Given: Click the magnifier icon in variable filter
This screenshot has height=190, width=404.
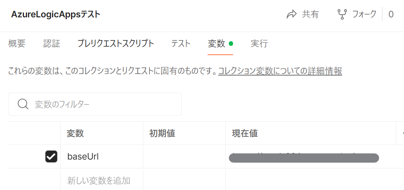Looking at the screenshot, I should click(23, 104).
